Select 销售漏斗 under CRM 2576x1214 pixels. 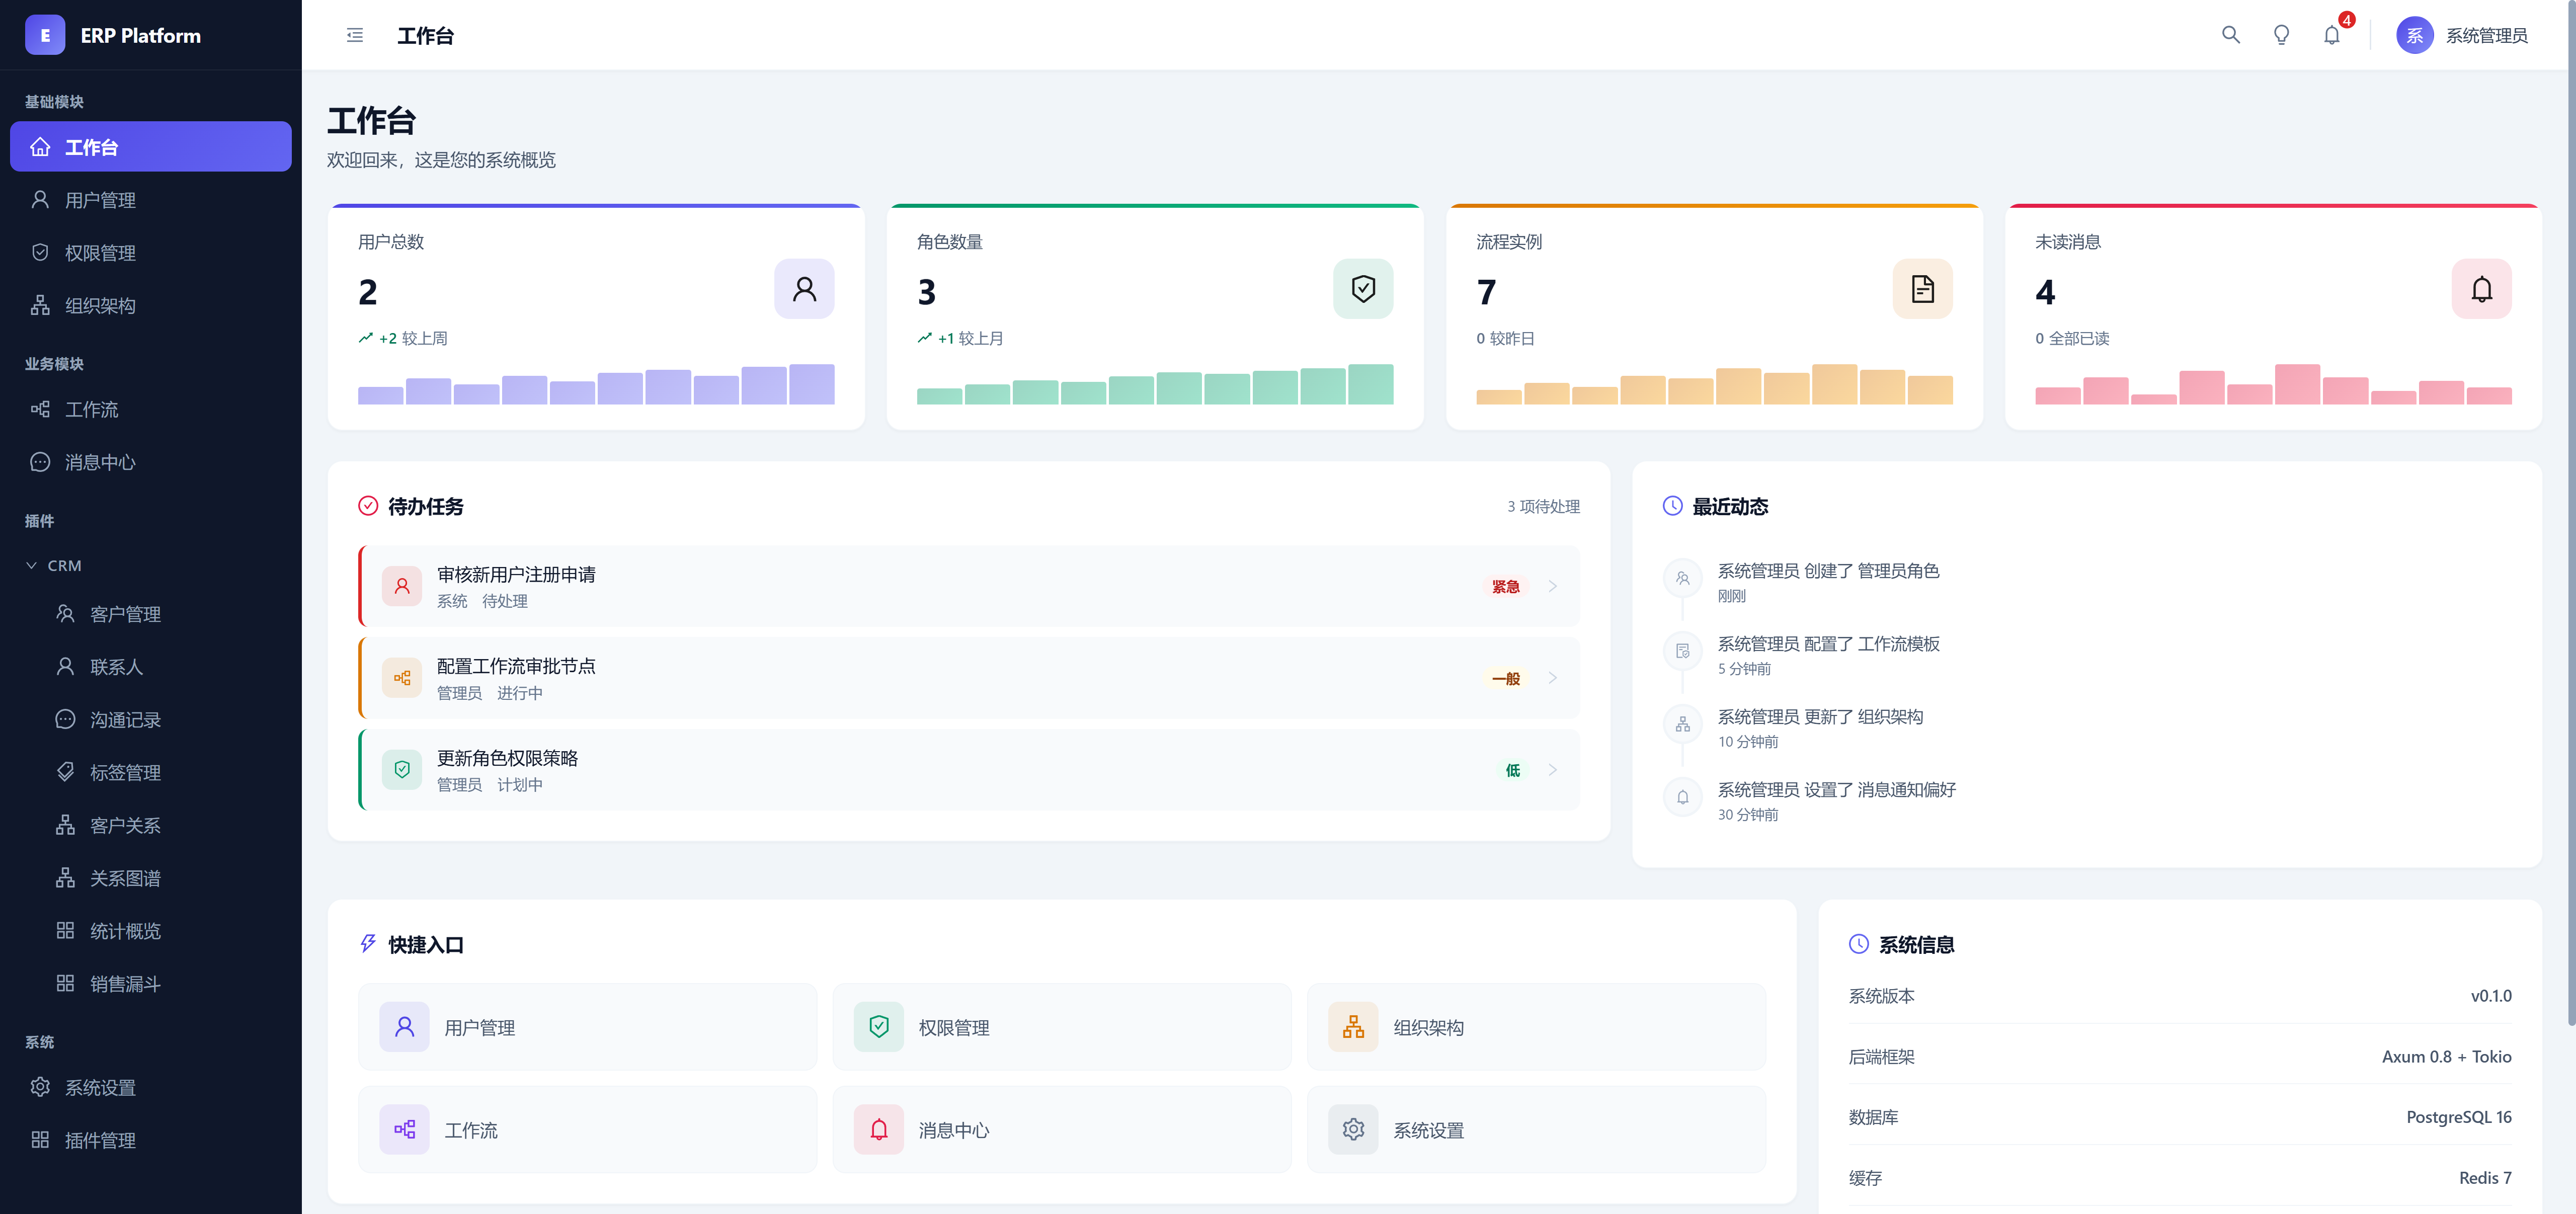[125, 984]
